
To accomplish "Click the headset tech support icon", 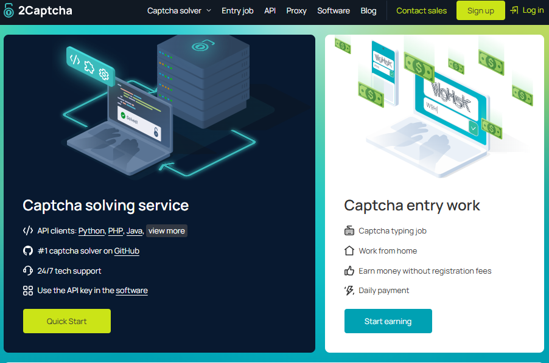I will point(28,271).
